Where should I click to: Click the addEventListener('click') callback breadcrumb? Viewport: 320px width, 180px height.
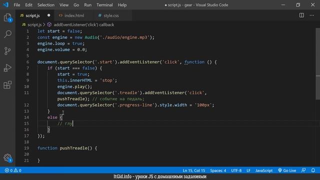(83, 24)
